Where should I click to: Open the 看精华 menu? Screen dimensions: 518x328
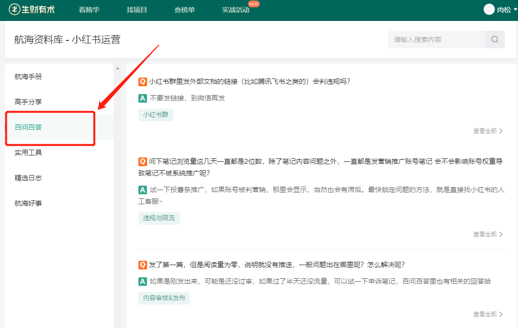(x=89, y=10)
